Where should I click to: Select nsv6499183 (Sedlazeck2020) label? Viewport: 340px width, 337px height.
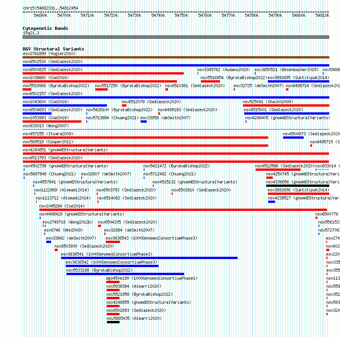coord(188,110)
